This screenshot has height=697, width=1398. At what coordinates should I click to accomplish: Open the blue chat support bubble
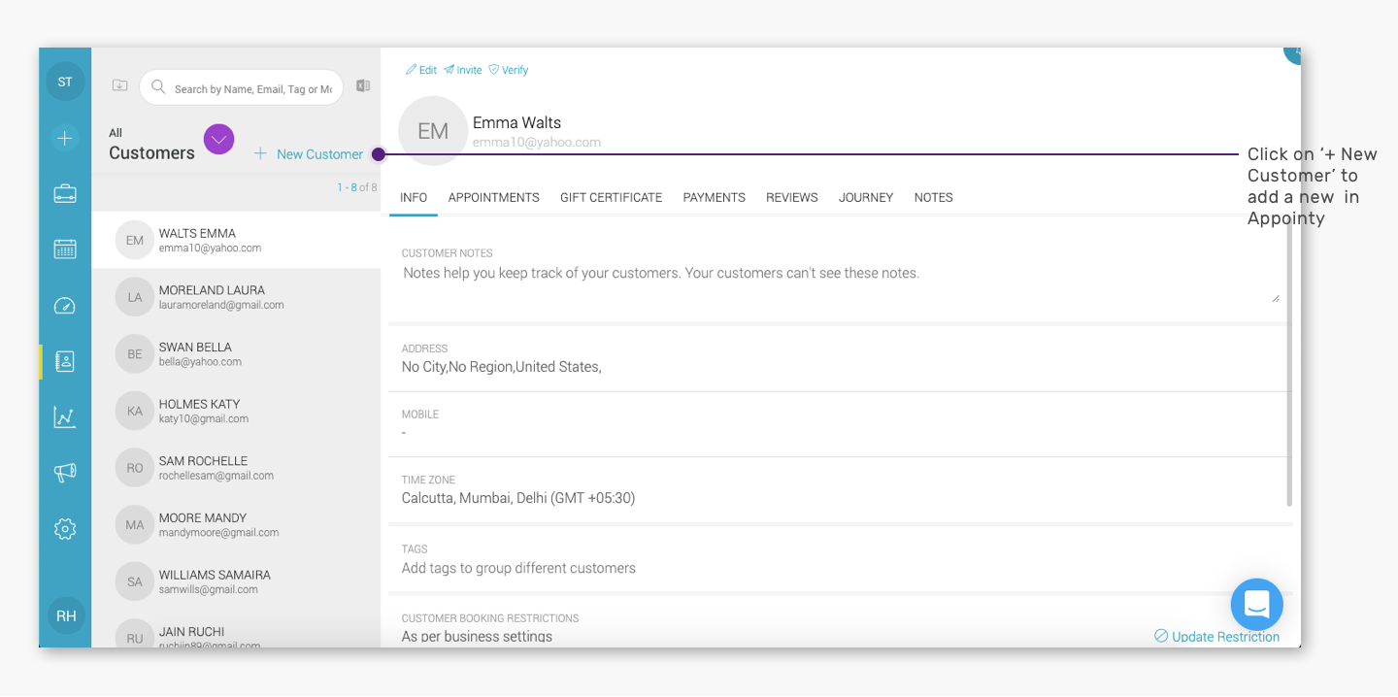tap(1256, 605)
